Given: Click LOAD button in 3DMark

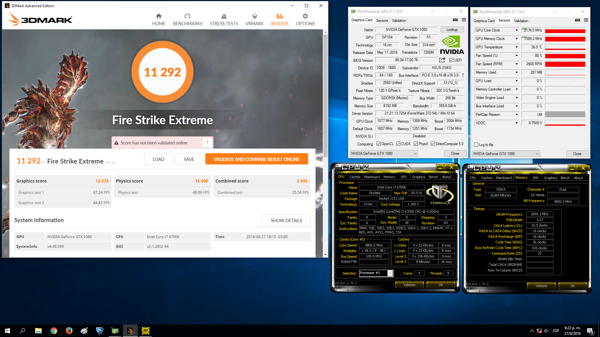Looking at the screenshot, I should point(158,159).
